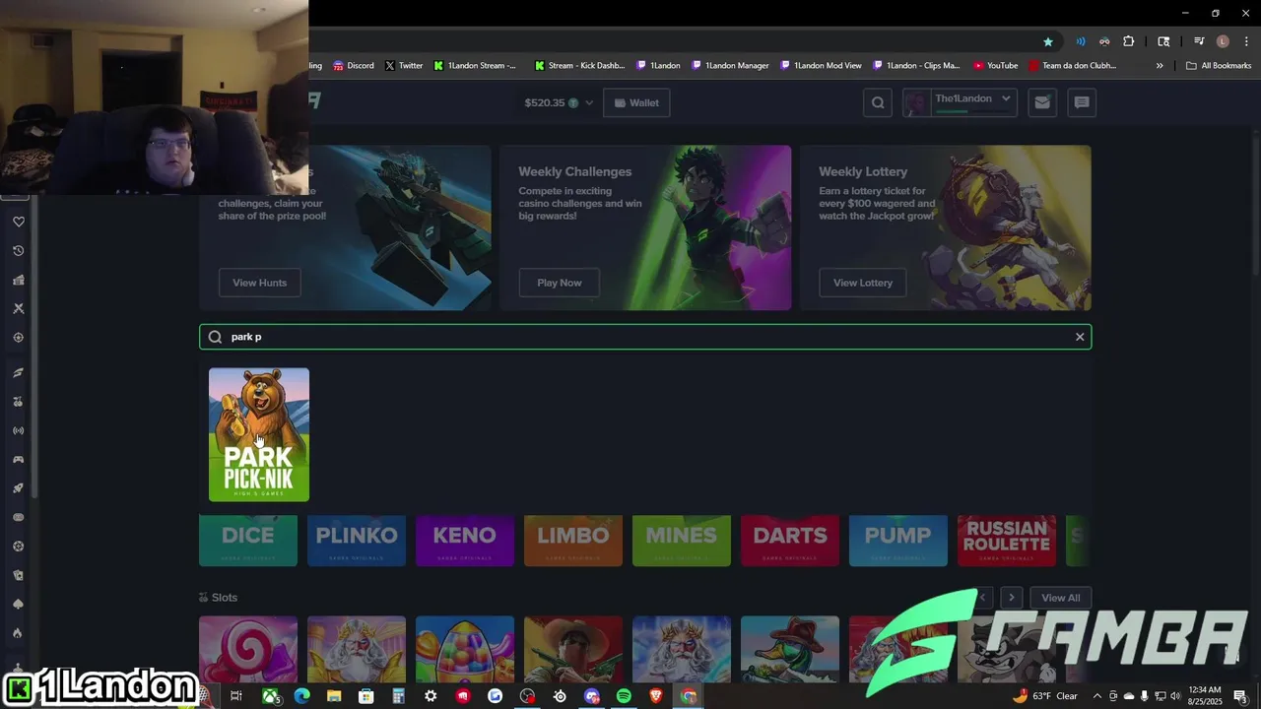Open Windows notification center icon
1261x709 pixels.
point(1240,696)
